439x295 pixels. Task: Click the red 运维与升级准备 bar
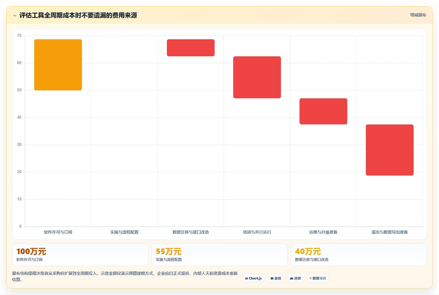(323, 111)
